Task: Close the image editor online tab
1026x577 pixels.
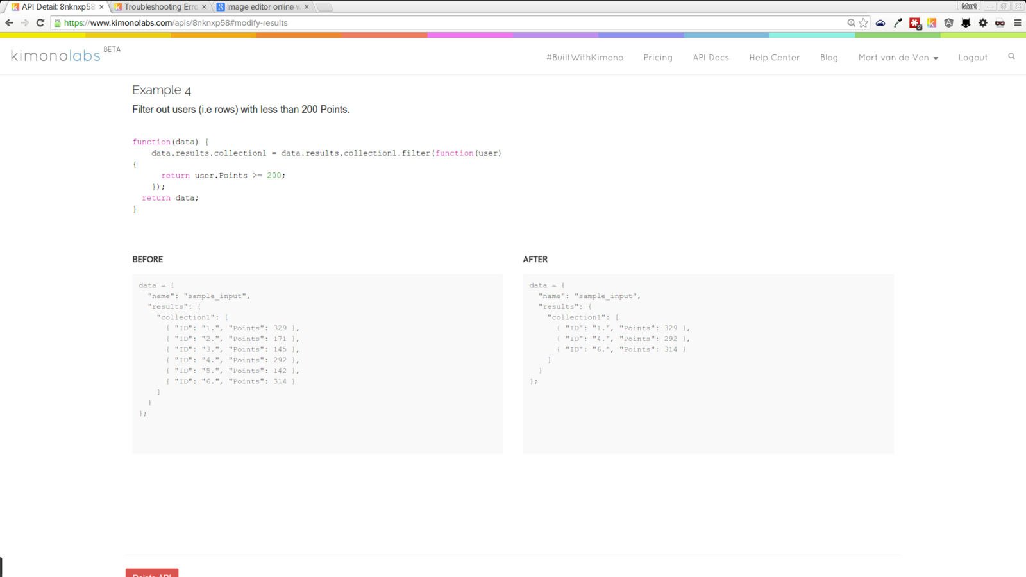Action: click(307, 7)
